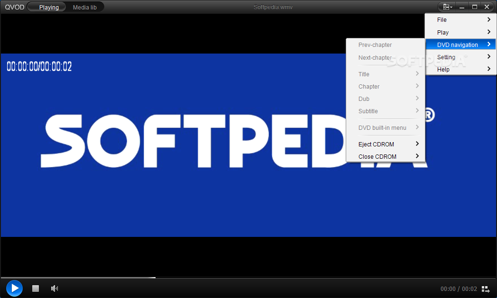Click the chevron next to Setting
Screen dimensions: 497x298
click(x=489, y=57)
